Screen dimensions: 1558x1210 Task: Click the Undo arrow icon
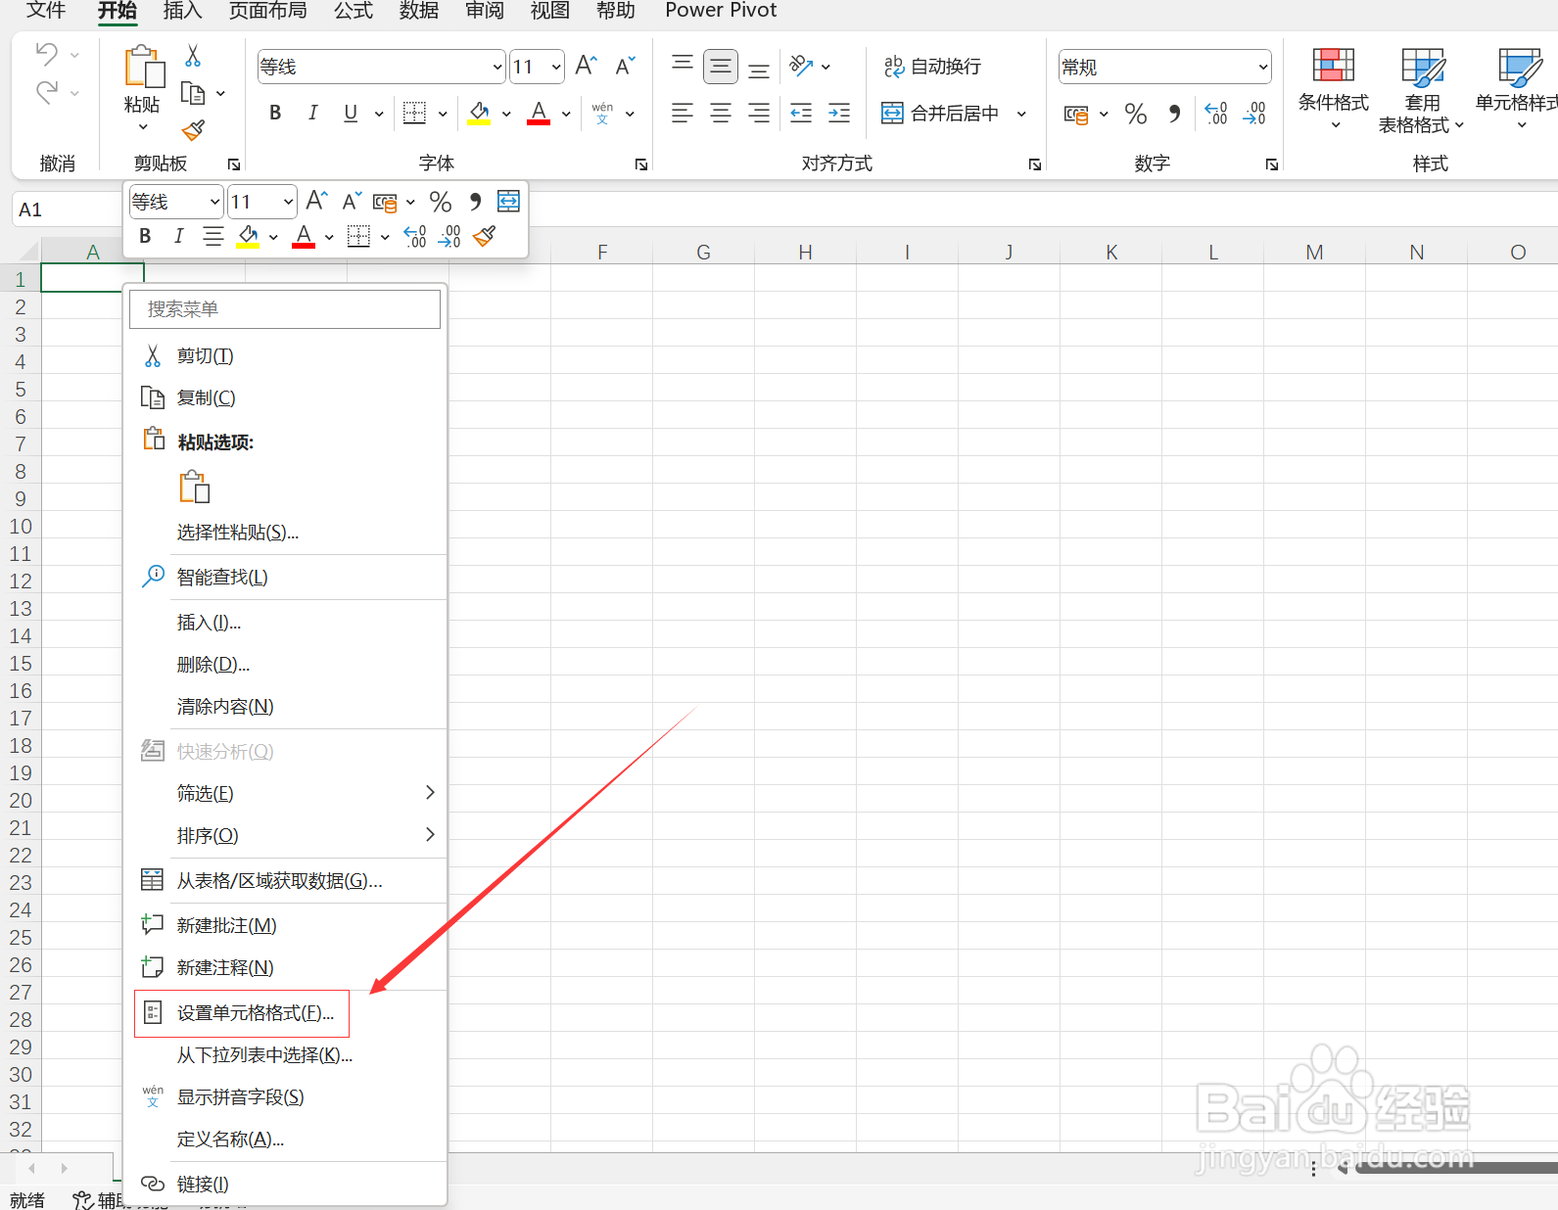point(46,54)
